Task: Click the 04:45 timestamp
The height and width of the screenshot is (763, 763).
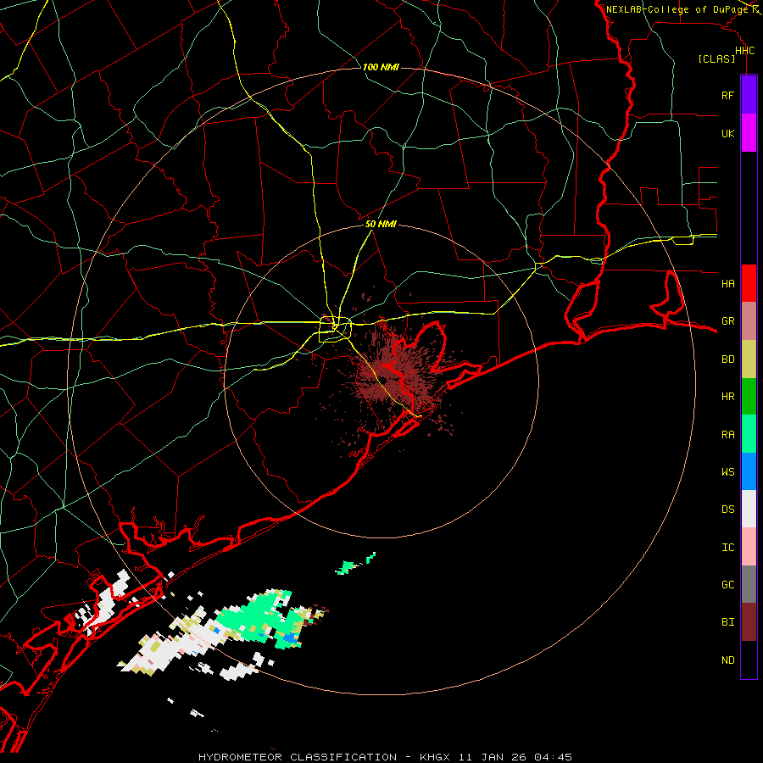Action: (x=553, y=757)
